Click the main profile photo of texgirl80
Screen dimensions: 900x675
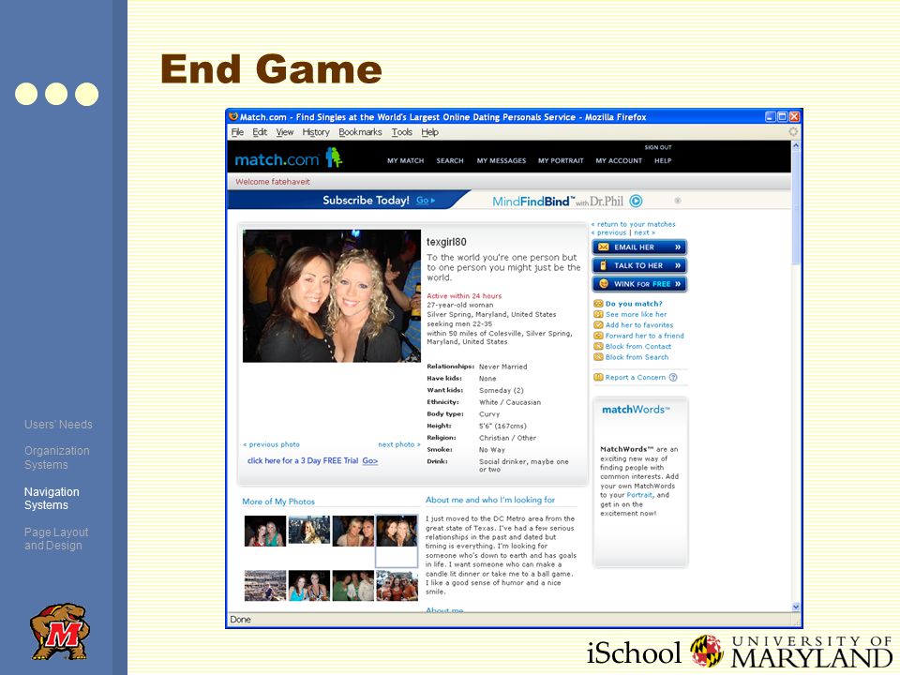click(x=332, y=295)
